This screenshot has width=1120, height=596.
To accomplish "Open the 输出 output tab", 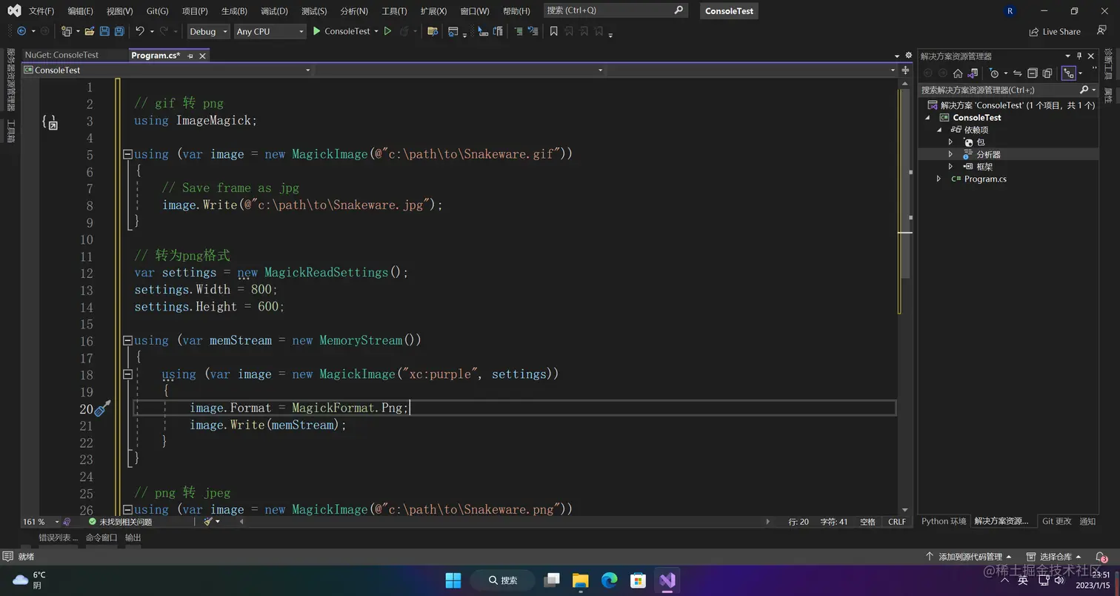I will pos(133,537).
